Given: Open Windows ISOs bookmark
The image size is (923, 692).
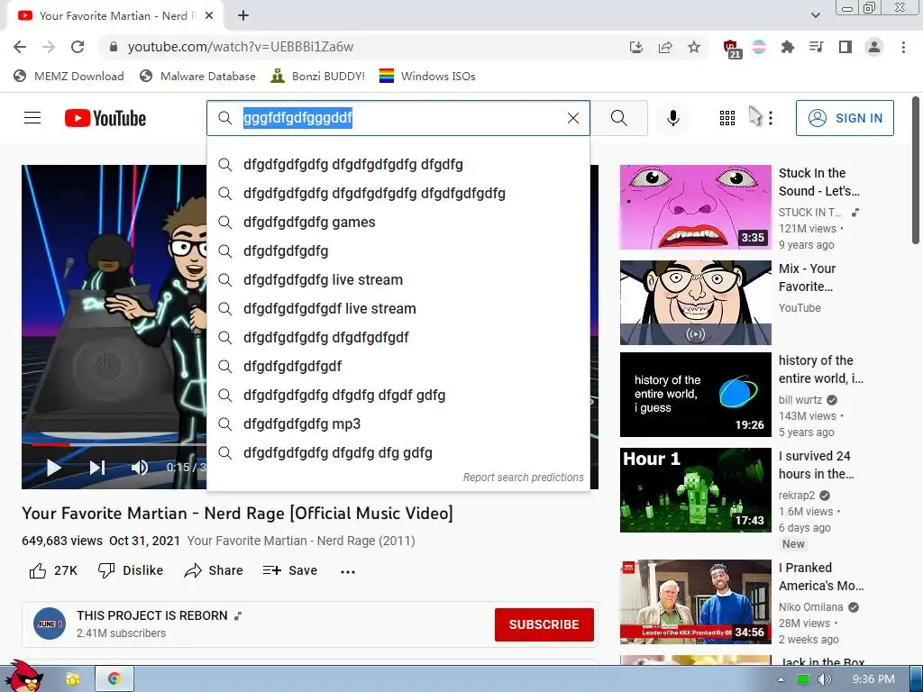Looking at the screenshot, I should click(x=427, y=77).
